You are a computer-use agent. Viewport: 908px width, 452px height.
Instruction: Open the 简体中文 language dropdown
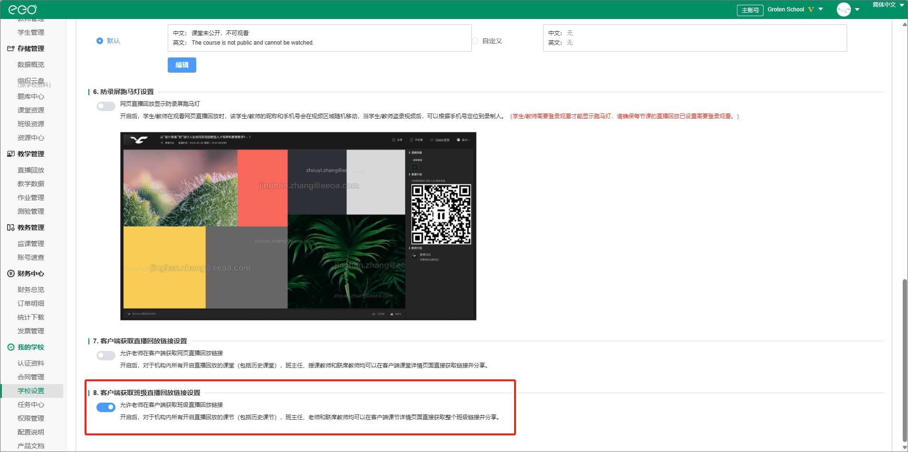pyautogui.click(x=888, y=5)
